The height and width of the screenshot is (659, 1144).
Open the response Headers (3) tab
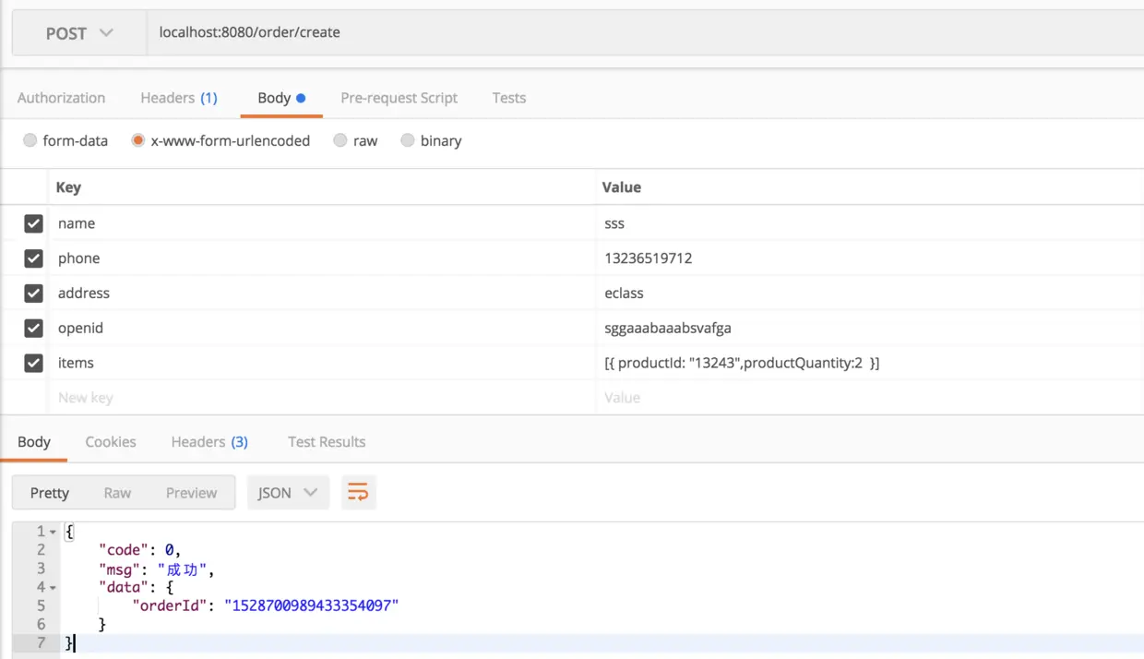tap(209, 442)
